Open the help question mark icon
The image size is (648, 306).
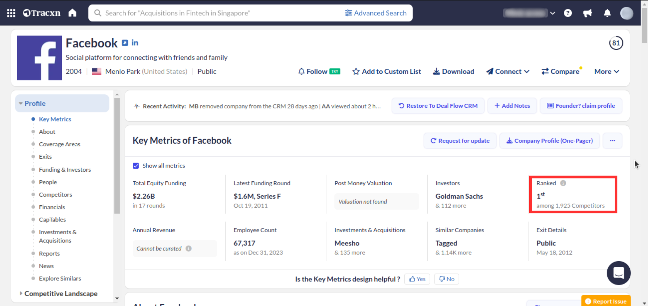click(568, 13)
